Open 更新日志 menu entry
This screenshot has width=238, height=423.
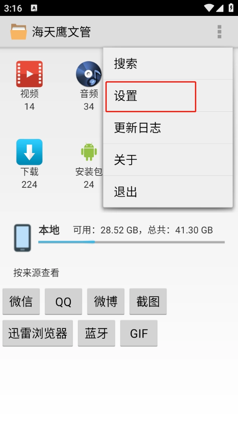[x=168, y=128]
